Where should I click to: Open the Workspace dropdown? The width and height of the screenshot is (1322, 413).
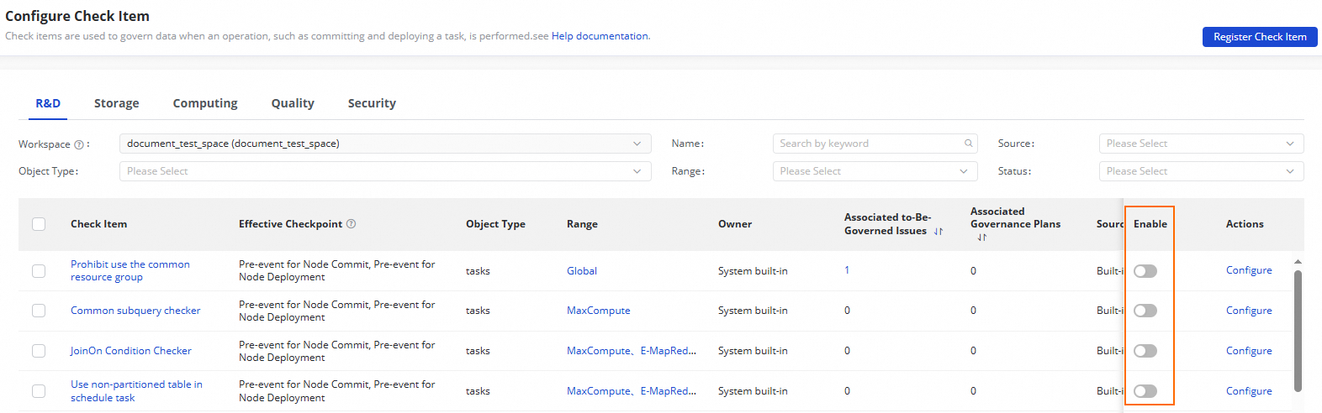pos(385,144)
